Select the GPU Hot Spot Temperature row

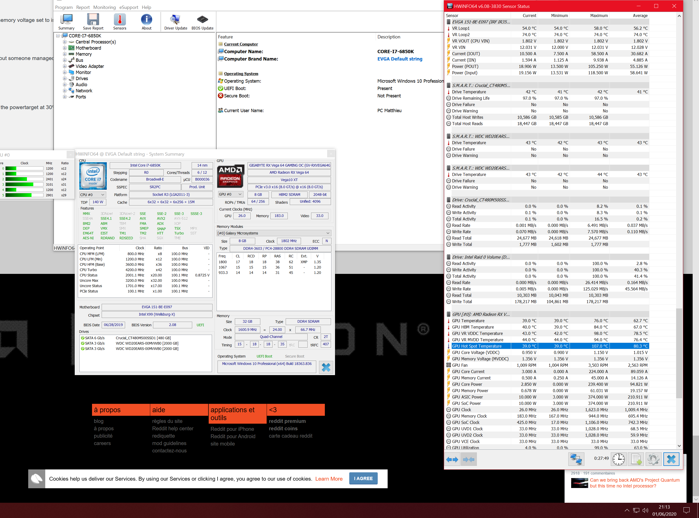[x=476, y=346]
